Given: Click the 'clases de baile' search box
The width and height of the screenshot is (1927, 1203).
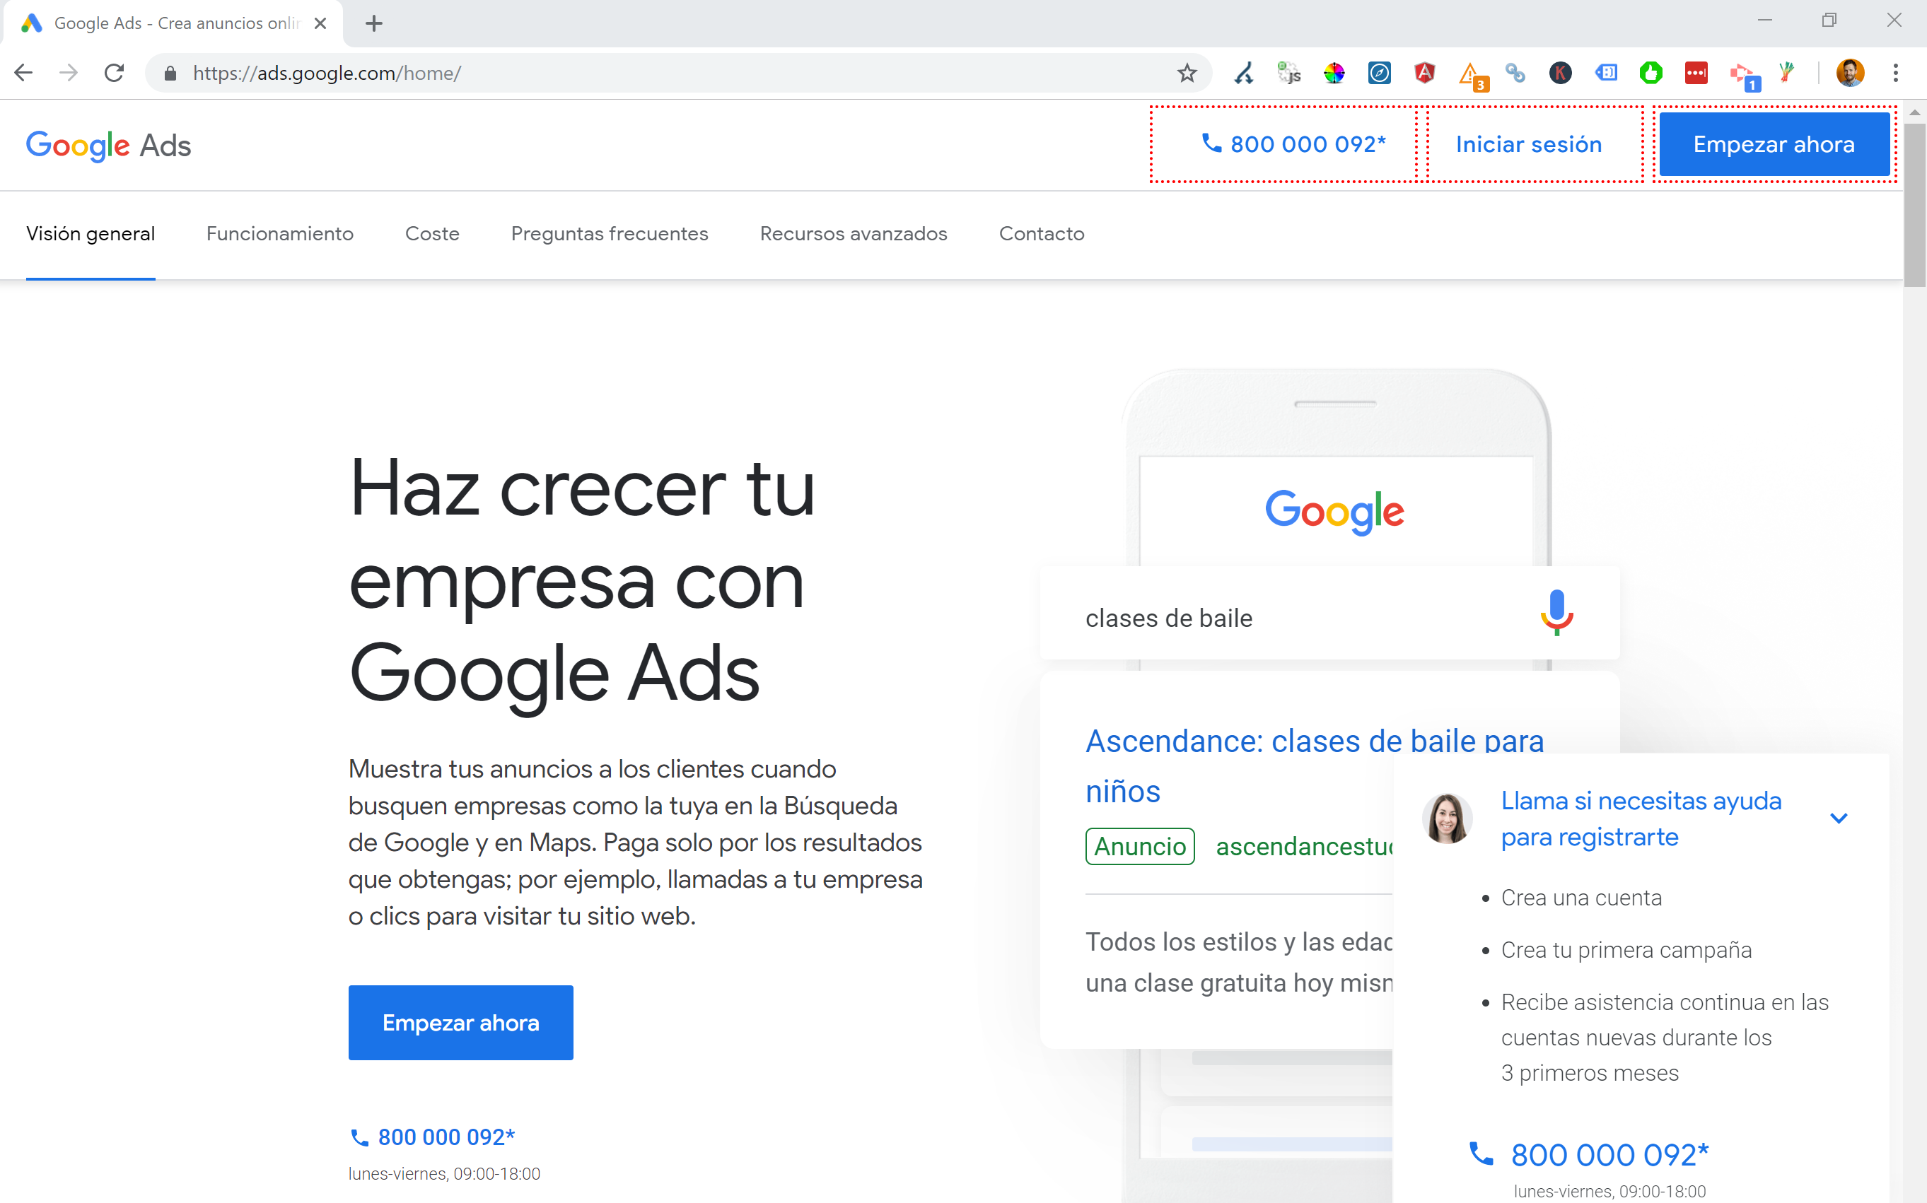Looking at the screenshot, I should [x=1329, y=614].
